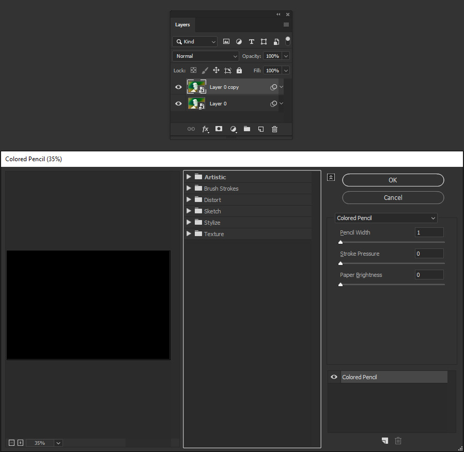464x452 pixels.
Task: Expand smart filters of Layer 0 copy
Action: (x=282, y=87)
